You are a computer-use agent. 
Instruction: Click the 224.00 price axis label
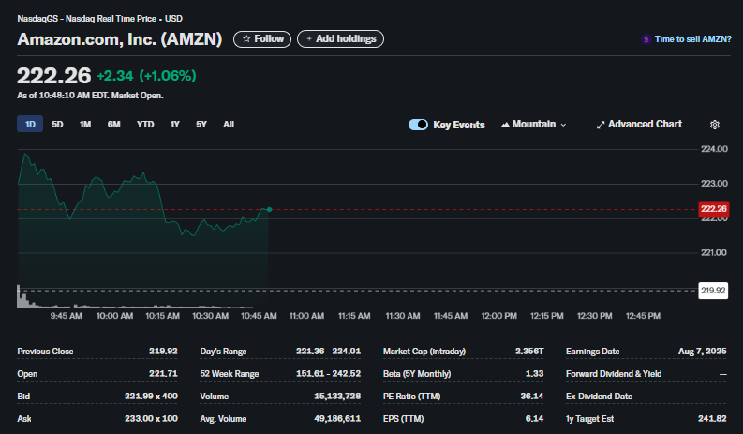714,149
